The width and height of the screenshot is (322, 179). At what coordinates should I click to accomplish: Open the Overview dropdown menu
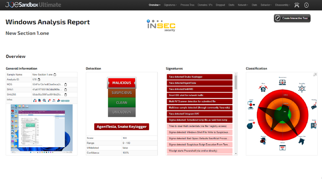click(x=155, y=5)
